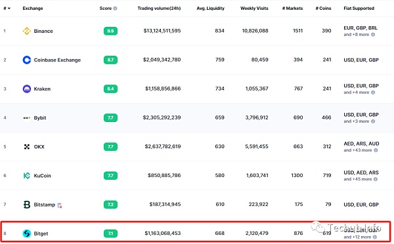Click Kraken volume $1,158,856,866
Screen dimensions: 394x244
[x=163, y=89]
